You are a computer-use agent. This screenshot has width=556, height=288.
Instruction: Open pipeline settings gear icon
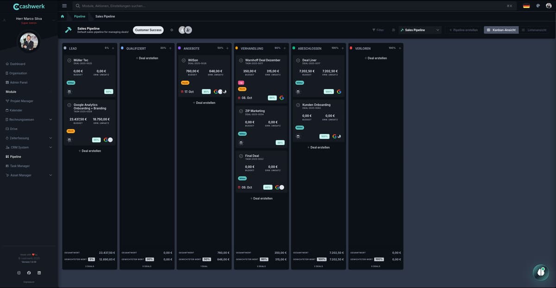coord(171,30)
